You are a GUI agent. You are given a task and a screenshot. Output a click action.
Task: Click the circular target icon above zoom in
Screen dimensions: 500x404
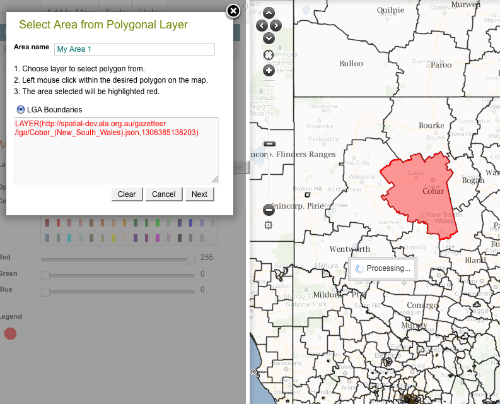pos(269,55)
